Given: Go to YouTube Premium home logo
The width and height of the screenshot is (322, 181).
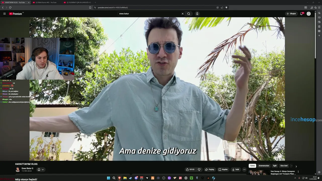Looking at the screenshot, I should click(x=16, y=14).
